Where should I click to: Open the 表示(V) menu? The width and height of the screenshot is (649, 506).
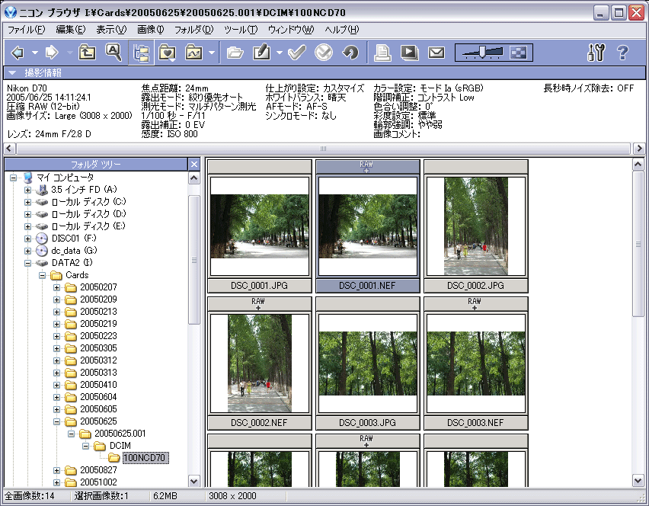pyautogui.click(x=111, y=30)
